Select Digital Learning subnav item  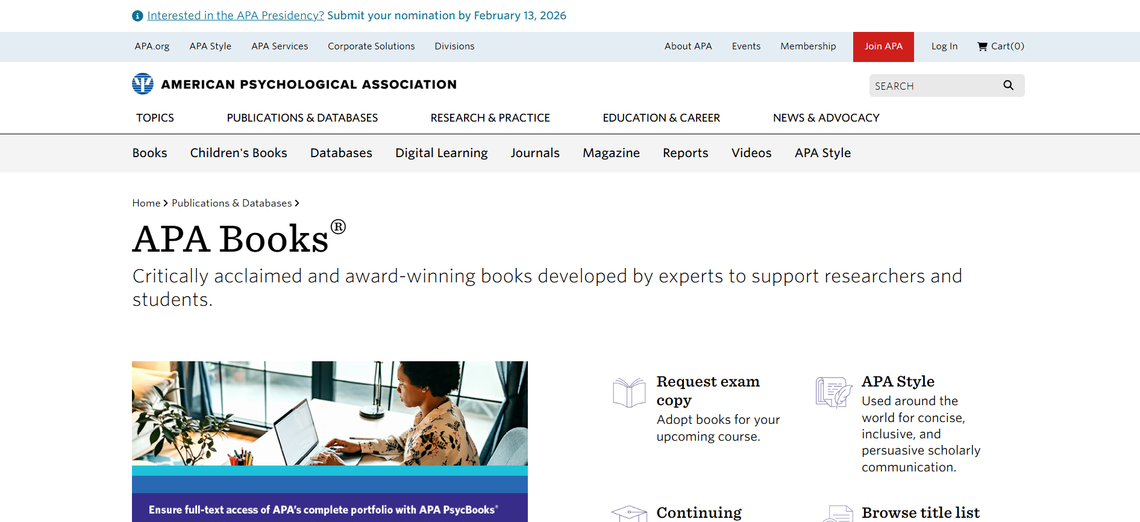[x=442, y=153]
